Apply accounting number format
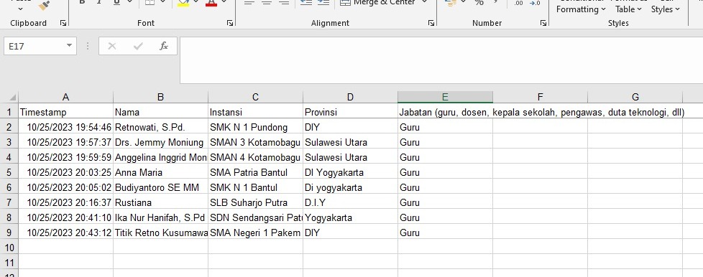Image resolution: width=703 pixels, height=277 pixels. (x=451, y=3)
